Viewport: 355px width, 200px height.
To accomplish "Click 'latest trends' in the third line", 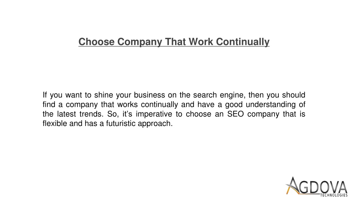I will (x=80, y=114).
